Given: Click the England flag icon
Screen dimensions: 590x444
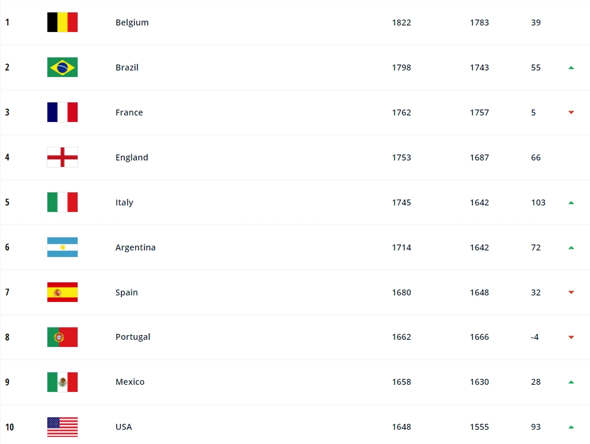Looking at the screenshot, I should click(62, 157).
